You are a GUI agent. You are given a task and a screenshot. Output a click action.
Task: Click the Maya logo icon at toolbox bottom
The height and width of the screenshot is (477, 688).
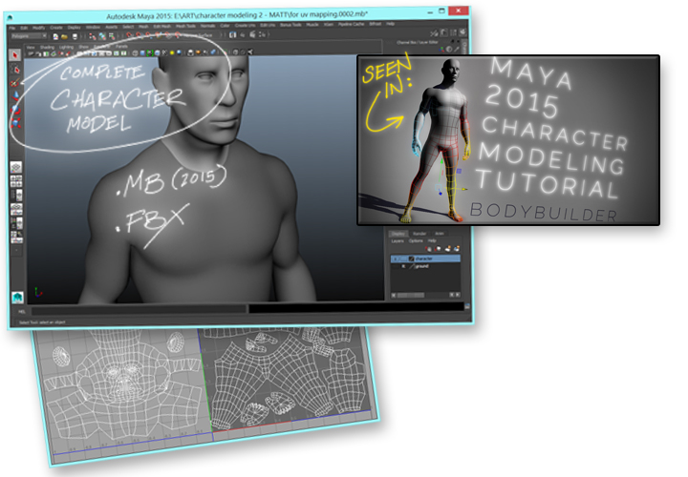click(17, 298)
